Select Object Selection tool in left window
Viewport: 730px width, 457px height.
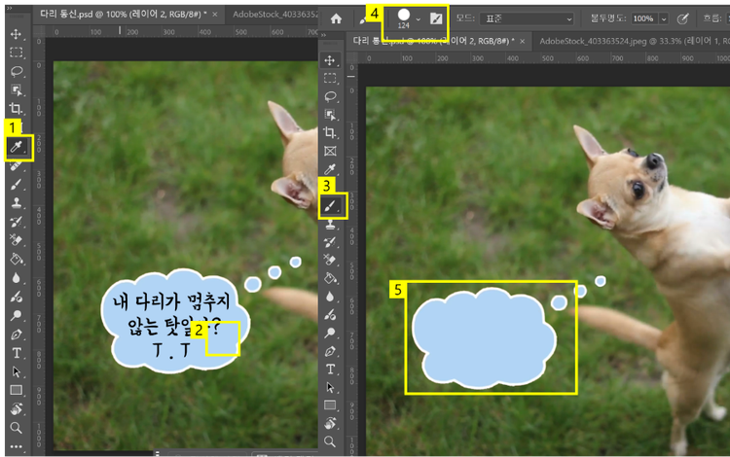17,89
